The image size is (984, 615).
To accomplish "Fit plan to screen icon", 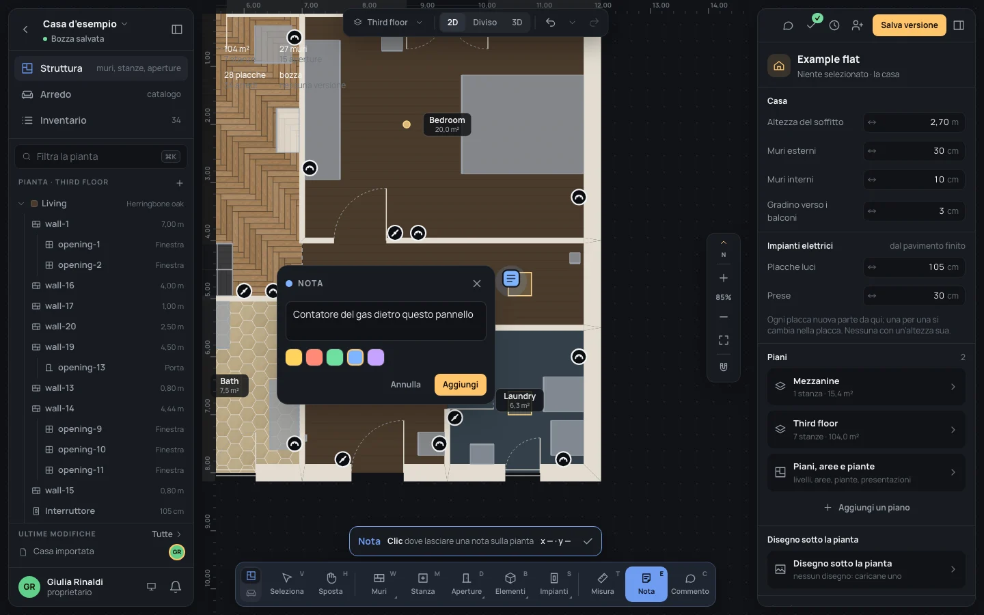I will coord(724,340).
